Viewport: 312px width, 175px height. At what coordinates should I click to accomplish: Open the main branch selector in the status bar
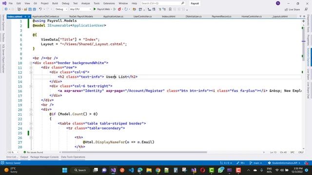click(255, 163)
